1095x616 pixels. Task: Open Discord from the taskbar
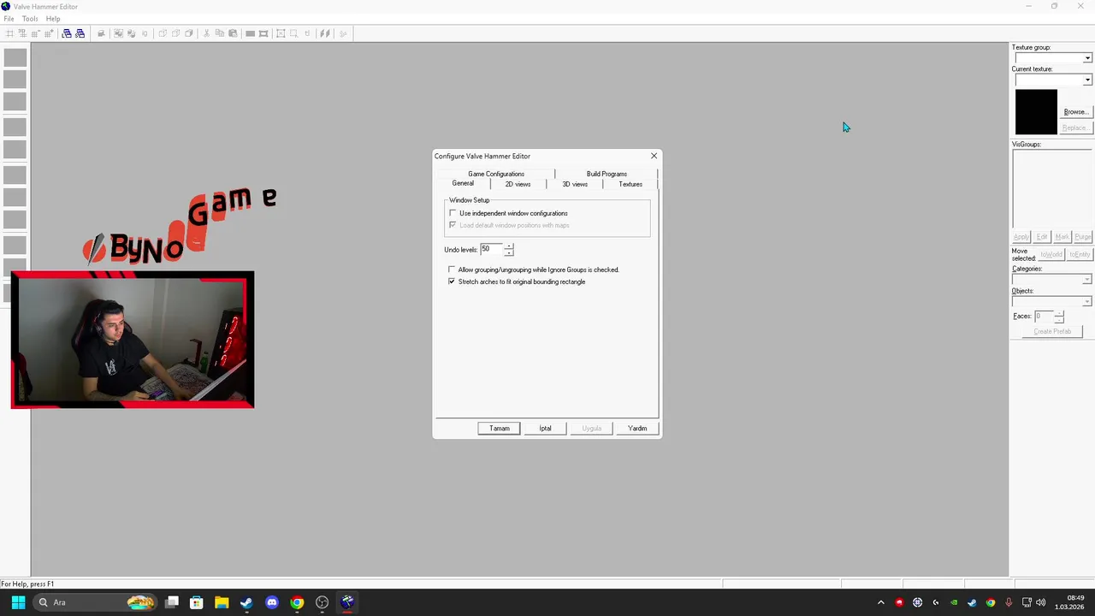pos(272,602)
